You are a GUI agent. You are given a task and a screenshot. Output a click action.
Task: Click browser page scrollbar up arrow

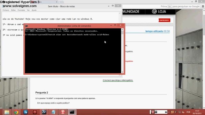[x=204, y=11]
